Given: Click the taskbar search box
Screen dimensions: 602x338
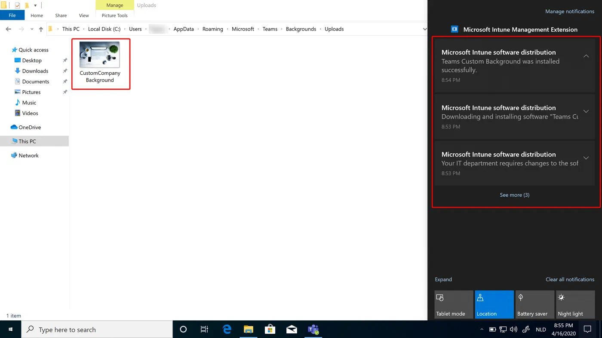Looking at the screenshot, I should (x=97, y=329).
